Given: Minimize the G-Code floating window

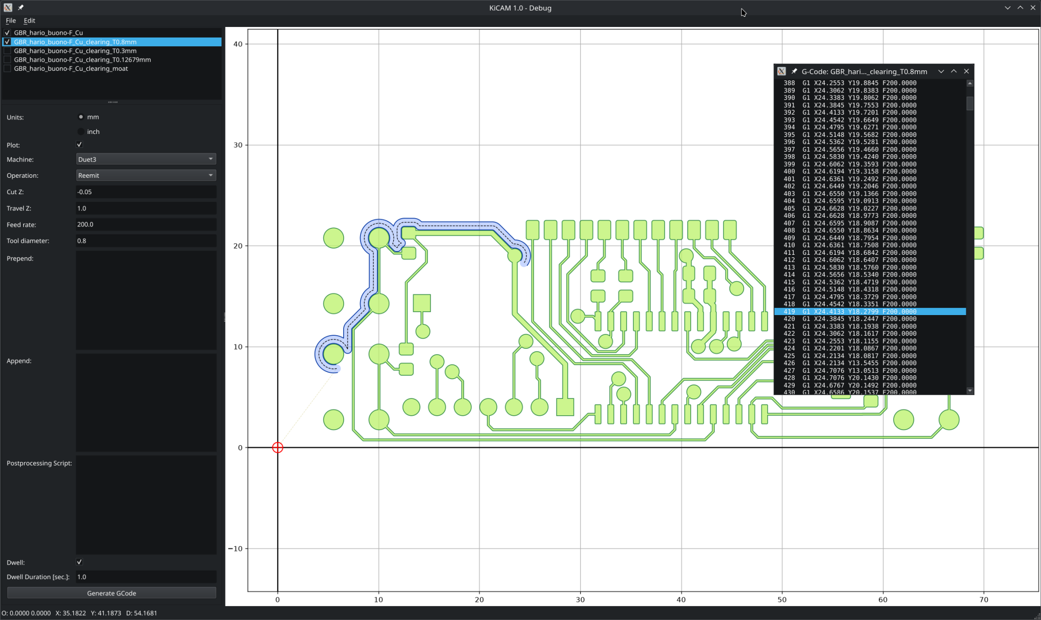Looking at the screenshot, I should point(941,71).
